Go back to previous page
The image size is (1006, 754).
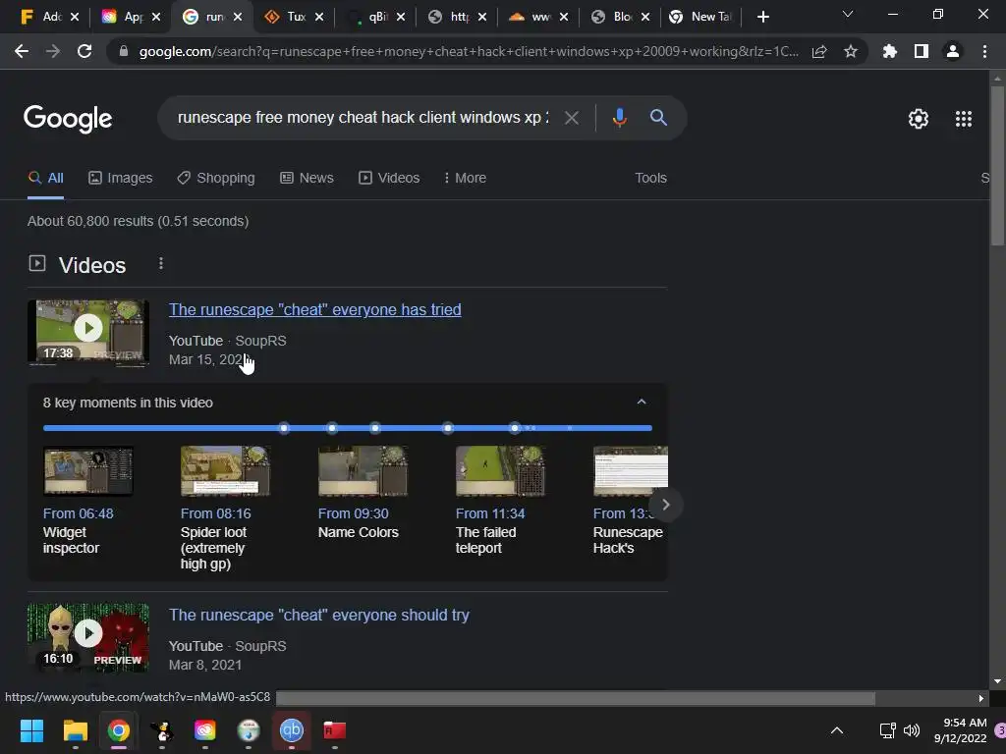pos(22,51)
